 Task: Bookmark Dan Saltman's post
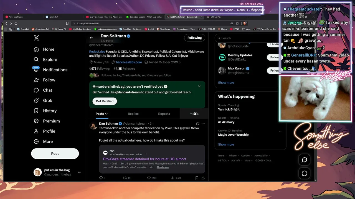click(x=197, y=178)
